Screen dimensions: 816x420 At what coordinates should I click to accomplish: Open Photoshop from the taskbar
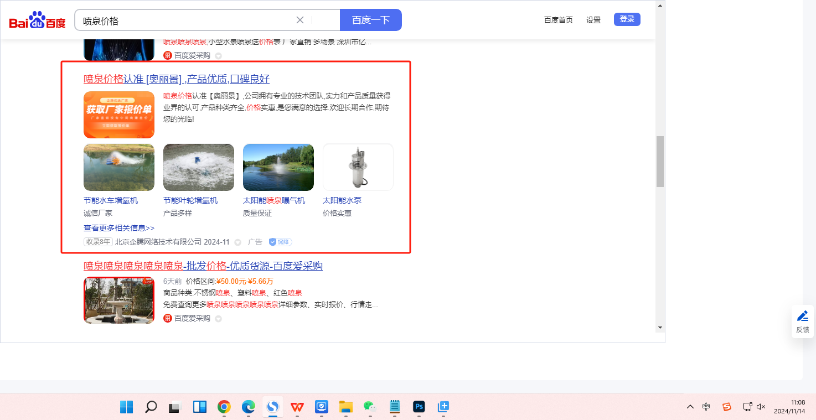coord(419,407)
